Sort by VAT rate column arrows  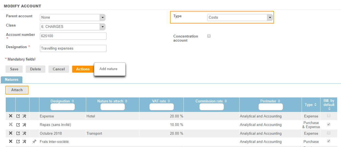(x=169, y=101)
